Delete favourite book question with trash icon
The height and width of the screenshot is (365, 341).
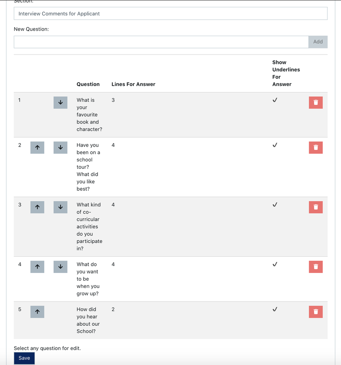(x=315, y=103)
